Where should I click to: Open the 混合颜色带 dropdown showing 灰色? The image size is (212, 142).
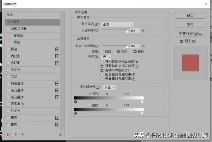click(109, 87)
